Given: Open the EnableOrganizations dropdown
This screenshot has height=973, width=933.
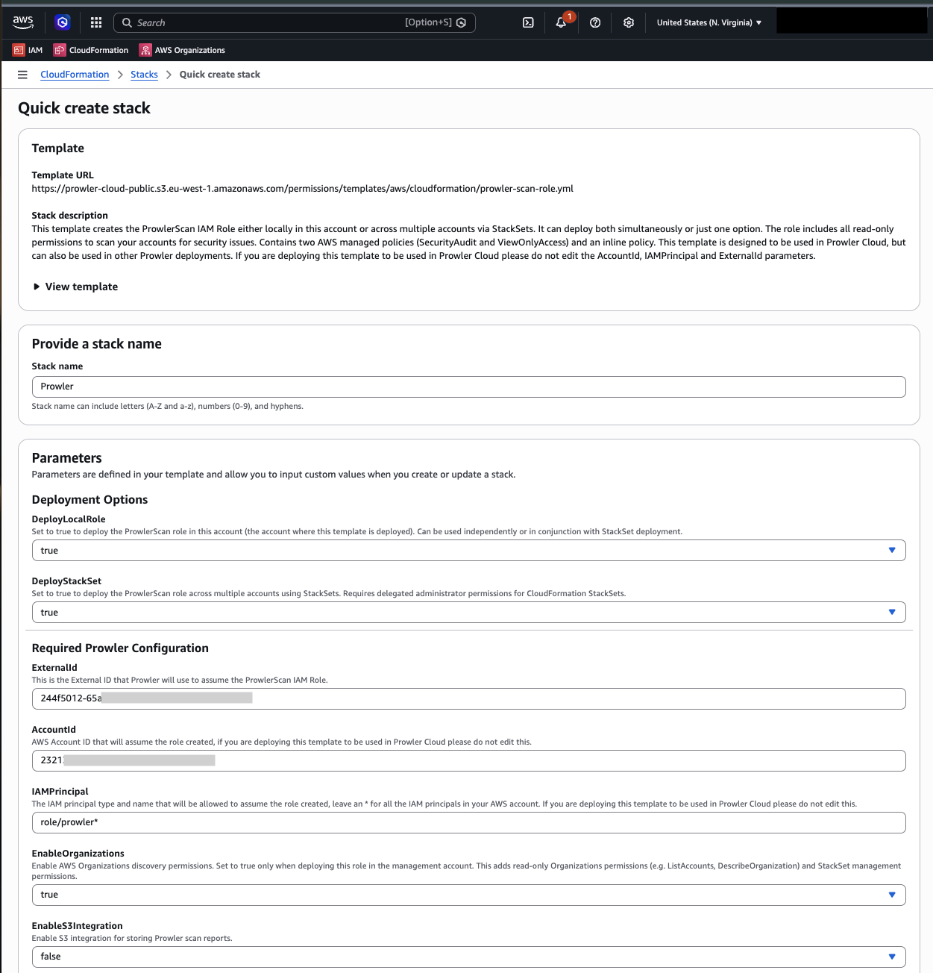Looking at the screenshot, I should point(468,895).
